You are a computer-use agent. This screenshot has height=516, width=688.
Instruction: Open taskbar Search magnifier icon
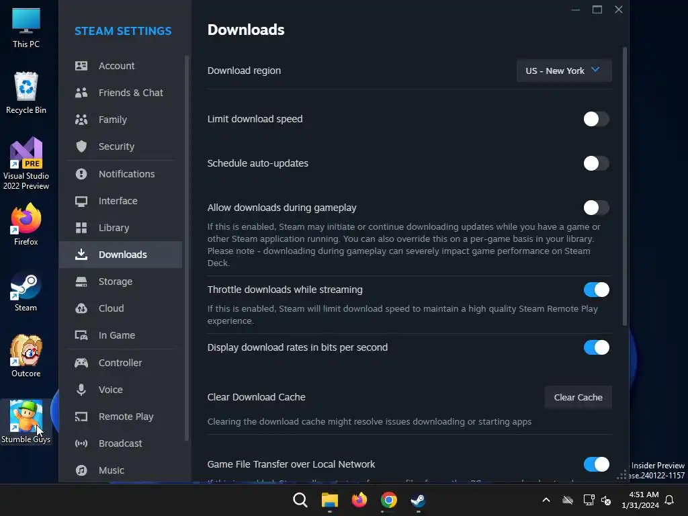(x=300, y=500)
